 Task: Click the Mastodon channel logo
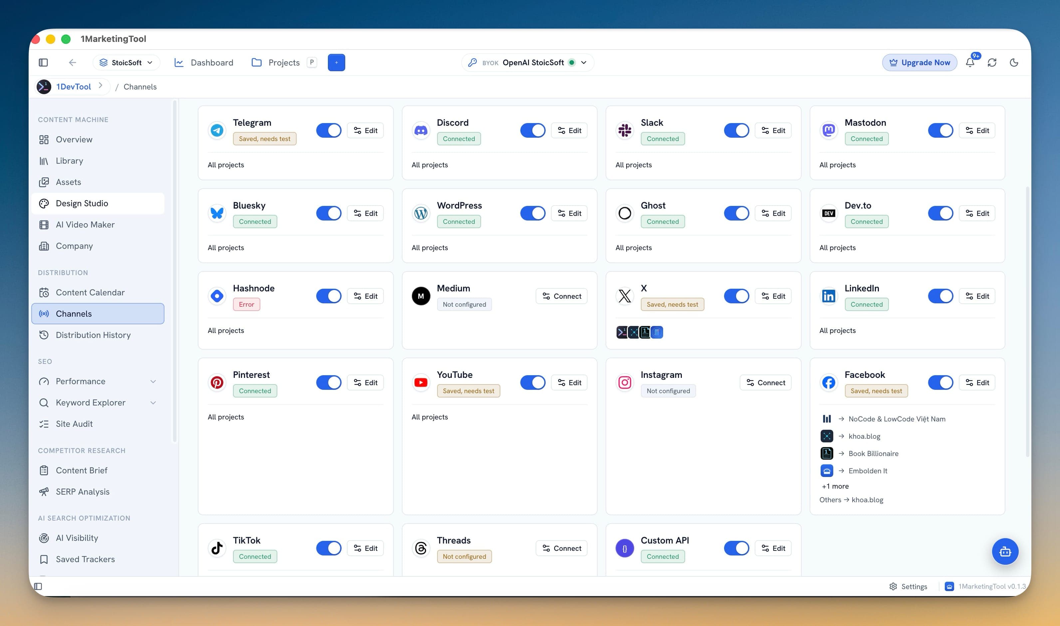[x=829, y=130]
